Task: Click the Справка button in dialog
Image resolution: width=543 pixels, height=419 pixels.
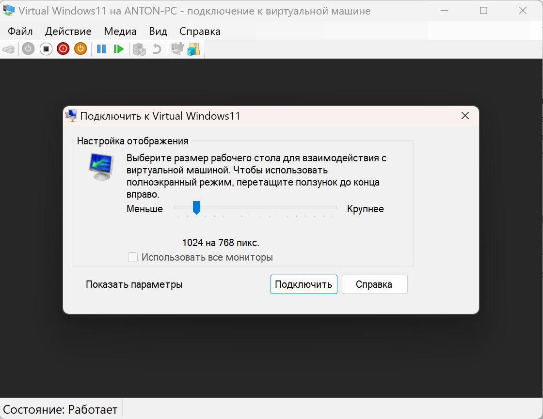Action: click(374, 284)
